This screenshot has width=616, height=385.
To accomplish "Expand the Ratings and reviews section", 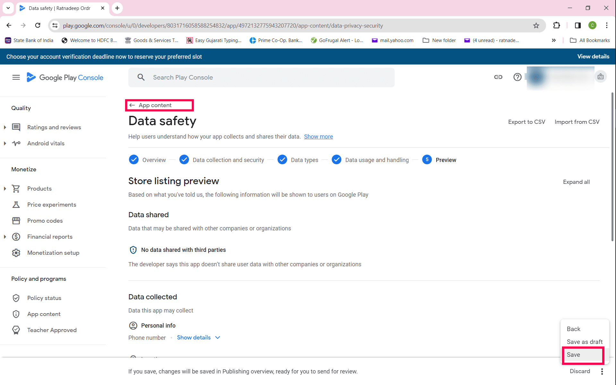I will 5,127.
